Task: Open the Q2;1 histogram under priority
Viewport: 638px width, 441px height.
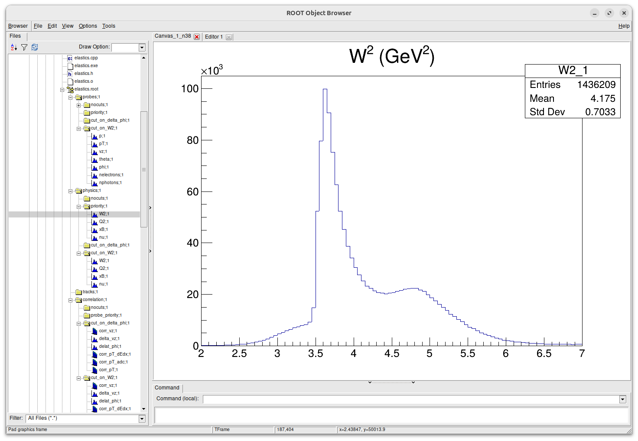Action: pos(94,222)
